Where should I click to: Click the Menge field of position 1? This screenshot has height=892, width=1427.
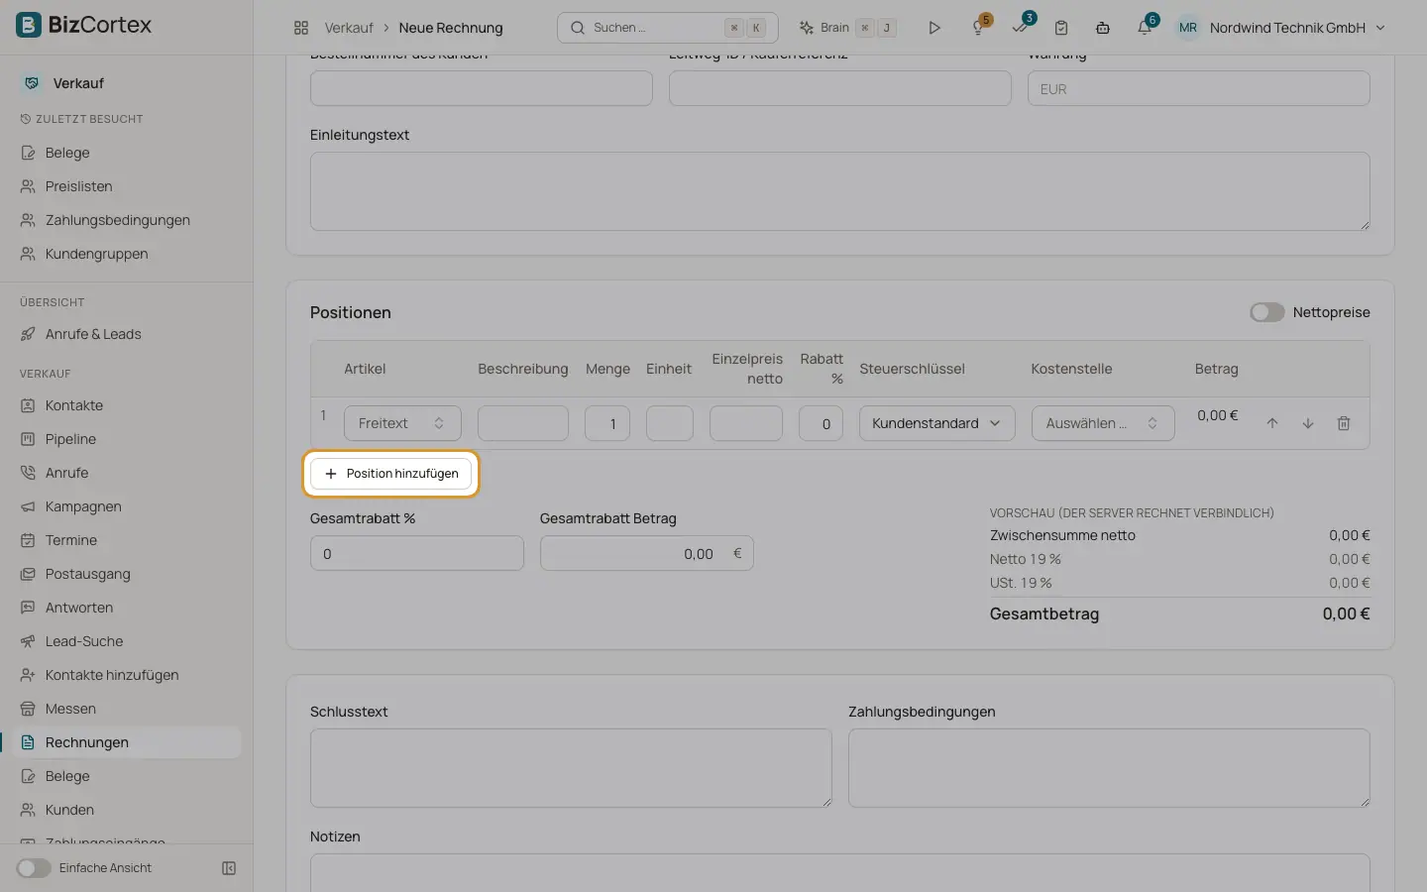[607, 423]
